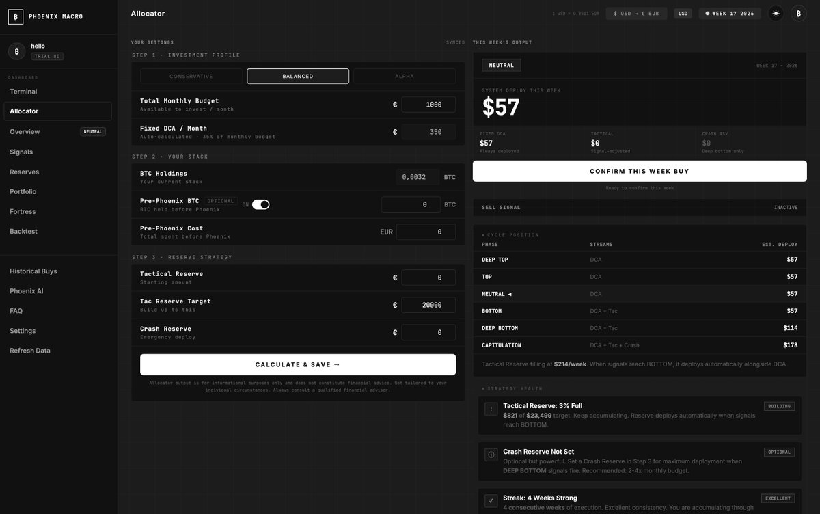Screen dimensions: 820x514
Task: Toggle the light/dark theme sun icon
Action: 776,13
